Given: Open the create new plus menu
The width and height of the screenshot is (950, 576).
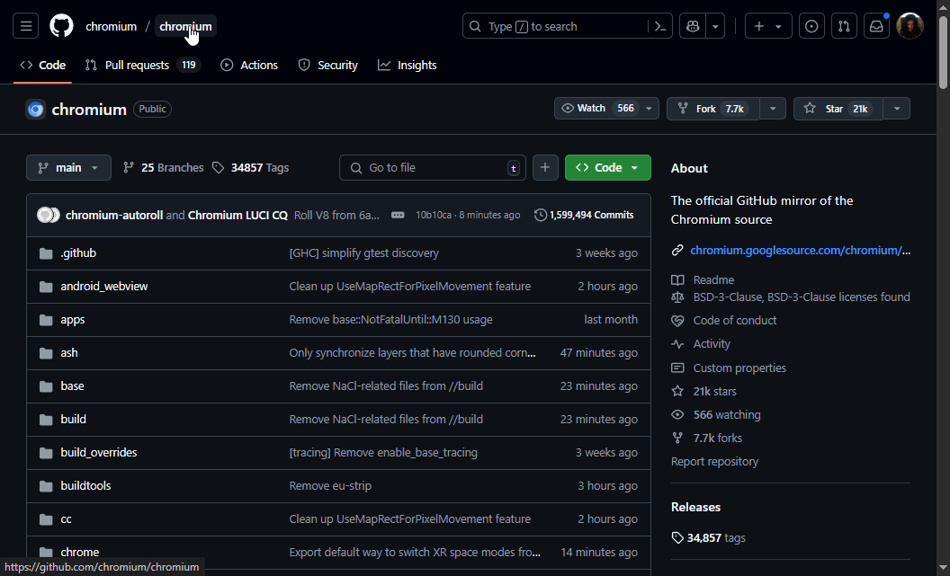Looking at the screenshot, I should (767, 26).
